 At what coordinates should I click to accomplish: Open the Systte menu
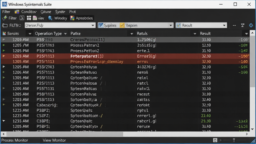click(x=60, y=12)
